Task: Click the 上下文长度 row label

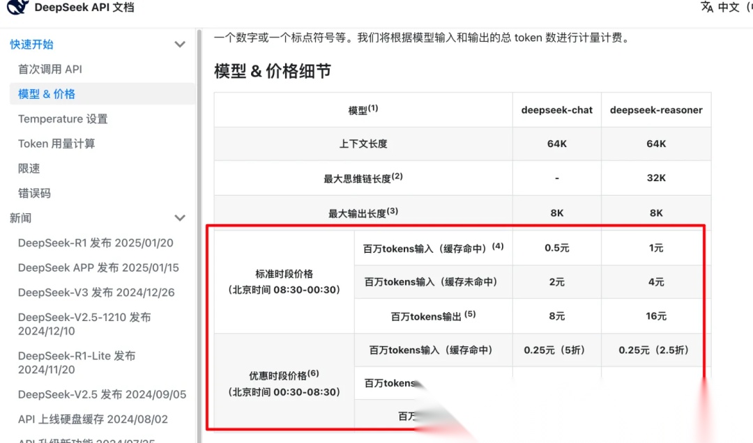Action: 363,144
